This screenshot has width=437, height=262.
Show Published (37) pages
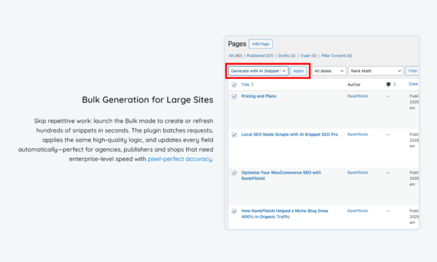(260, 56)
